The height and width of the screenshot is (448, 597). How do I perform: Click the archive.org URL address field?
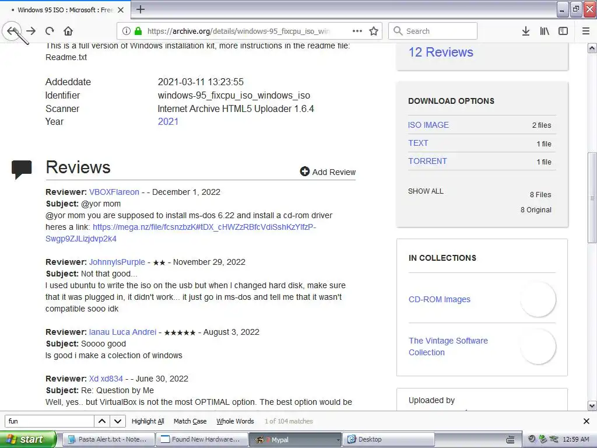click(x=238, y=31)
